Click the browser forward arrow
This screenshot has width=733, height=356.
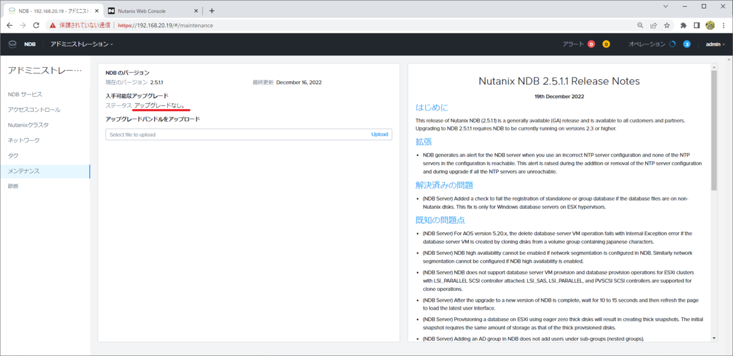coord(23,26)
